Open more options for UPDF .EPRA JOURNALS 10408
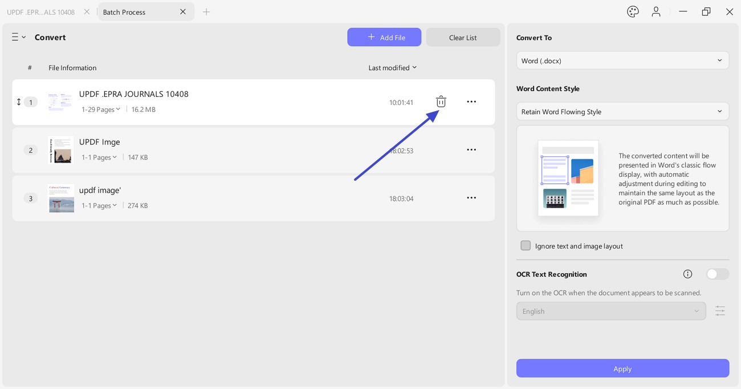 (x=471, y=102)
